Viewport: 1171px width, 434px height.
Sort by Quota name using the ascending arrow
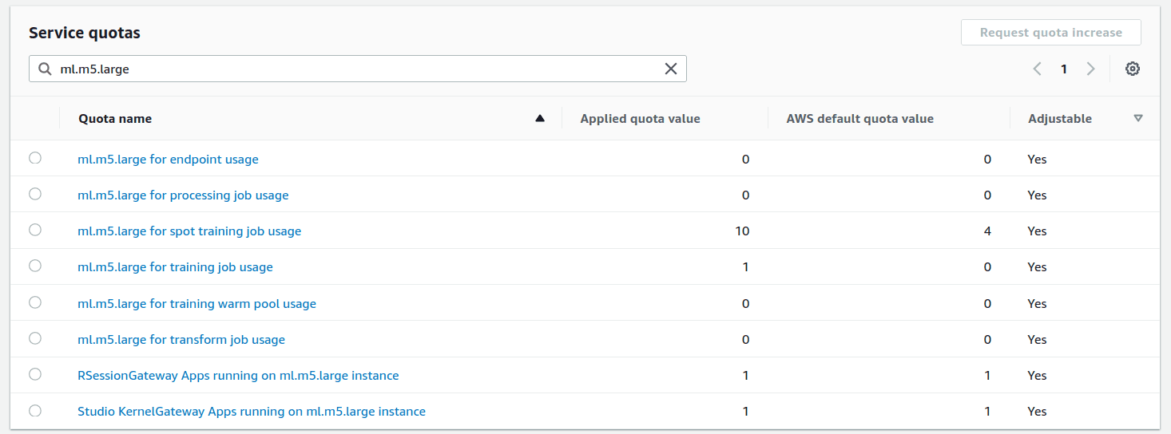tap(540, 119)
